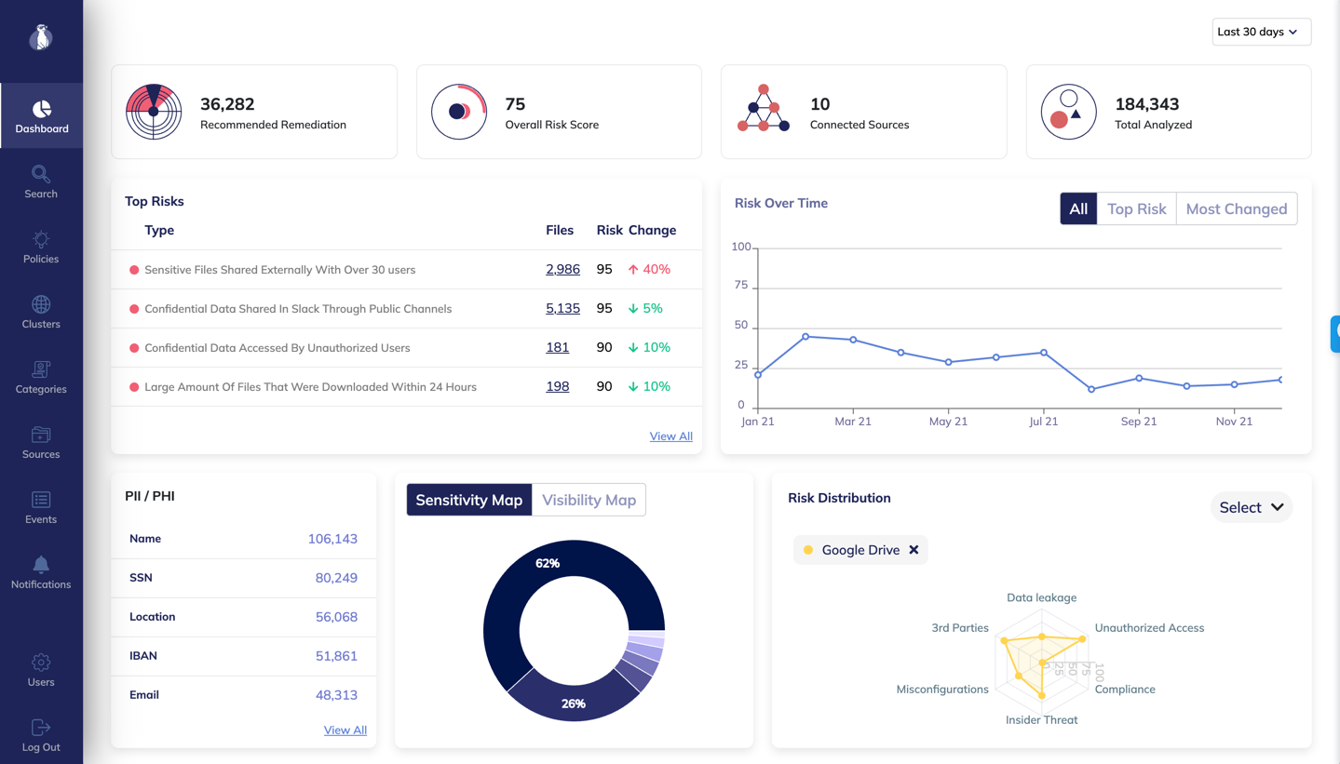Click the 184,343 Total Analyzed value
The width and height of the screenshot is (1340, 764).
click(x=1147, y=104)
